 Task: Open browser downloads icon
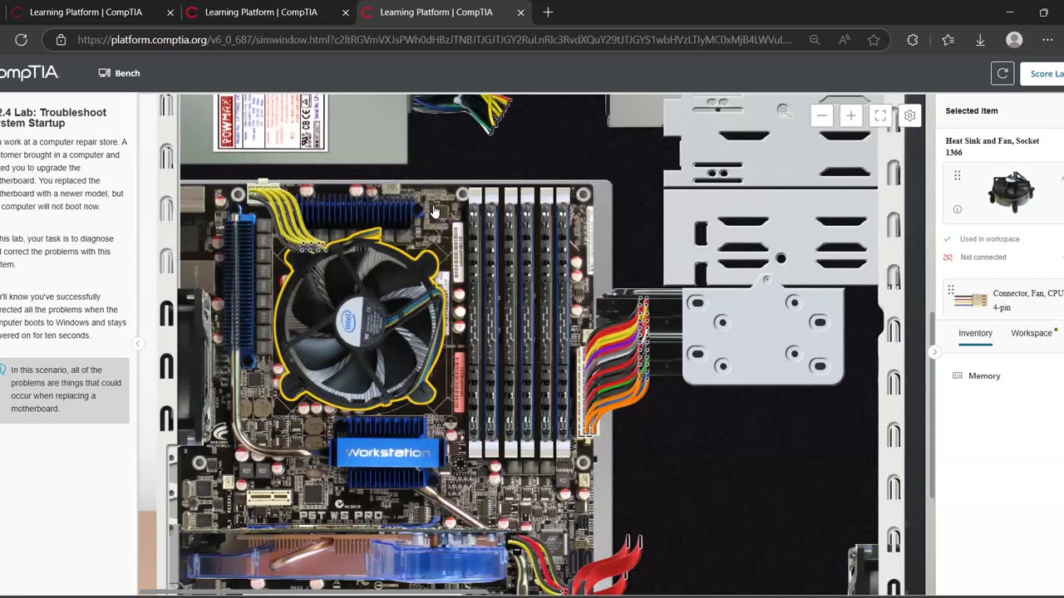(x=980, y=40)
